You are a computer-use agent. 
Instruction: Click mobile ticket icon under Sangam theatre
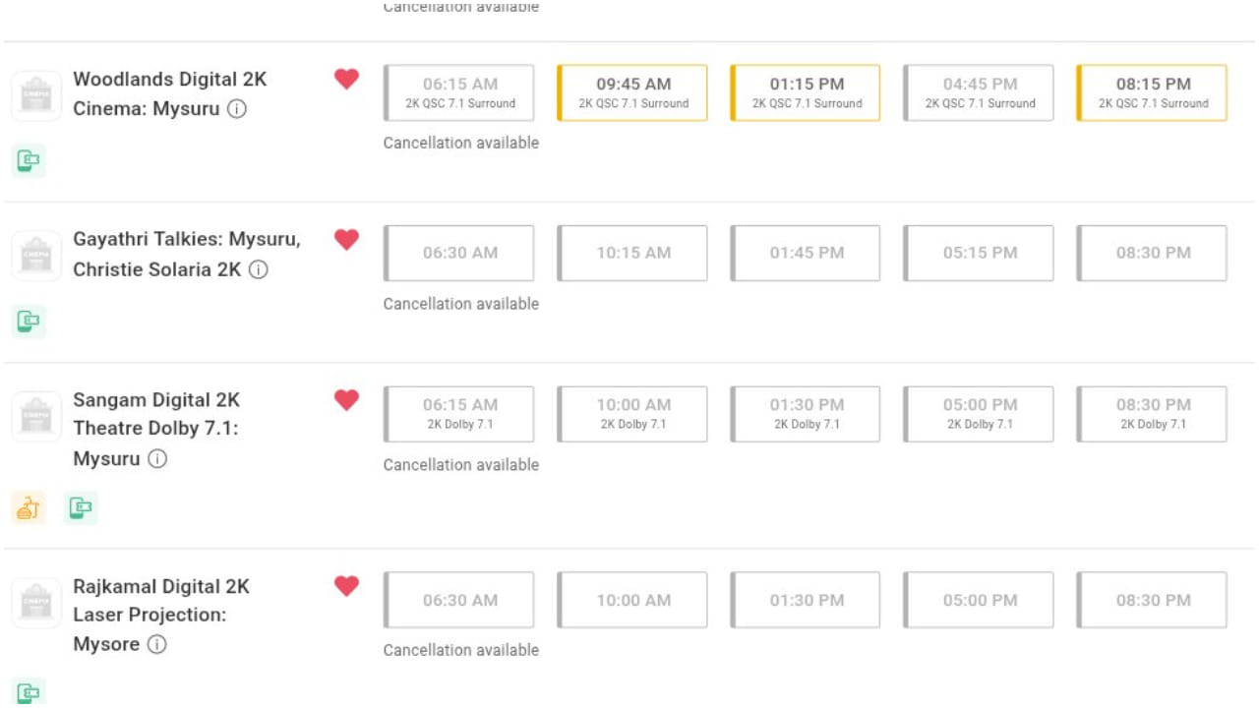81,507
